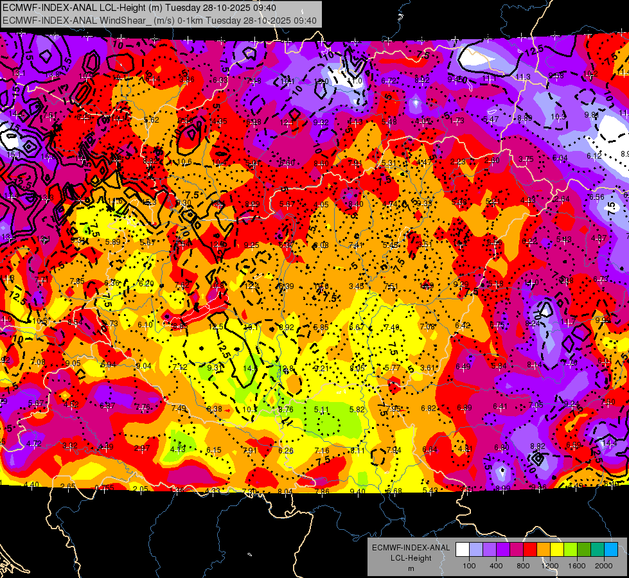Click the 2000 legend tick label
Screen dimensions: 629x578
604,566
